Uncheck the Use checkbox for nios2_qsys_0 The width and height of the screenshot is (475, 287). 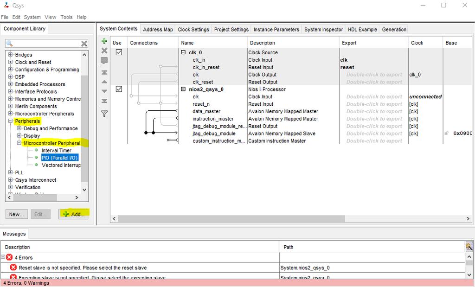pos(119,89)
